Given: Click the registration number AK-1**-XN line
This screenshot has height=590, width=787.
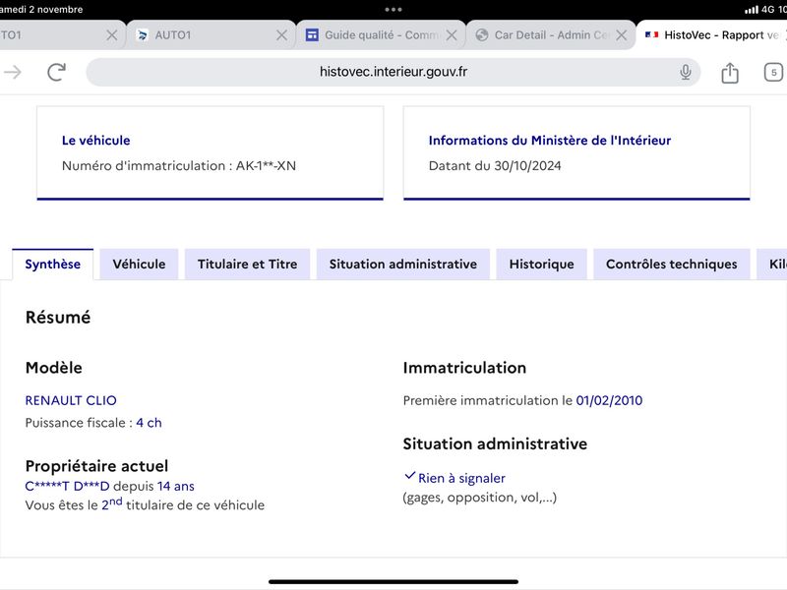Looking at the screenshot, I should tap(179, 166).
